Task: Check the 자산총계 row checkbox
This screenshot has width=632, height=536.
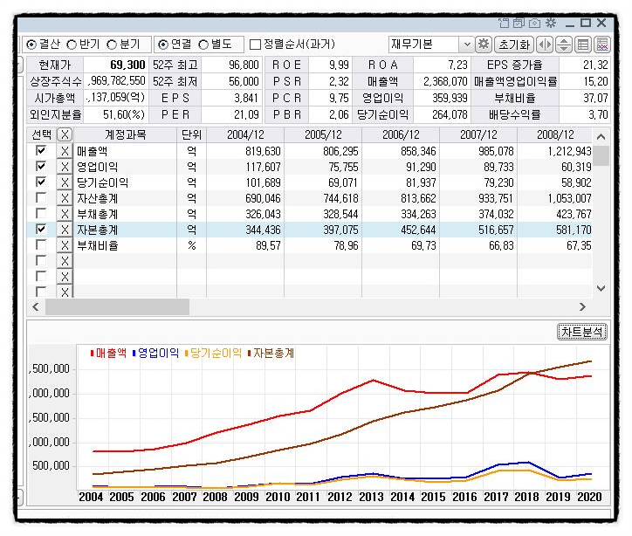Action: click(41, 197)
